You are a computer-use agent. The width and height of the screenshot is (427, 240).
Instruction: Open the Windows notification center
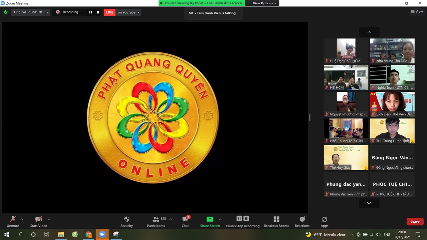coord(418,235)
